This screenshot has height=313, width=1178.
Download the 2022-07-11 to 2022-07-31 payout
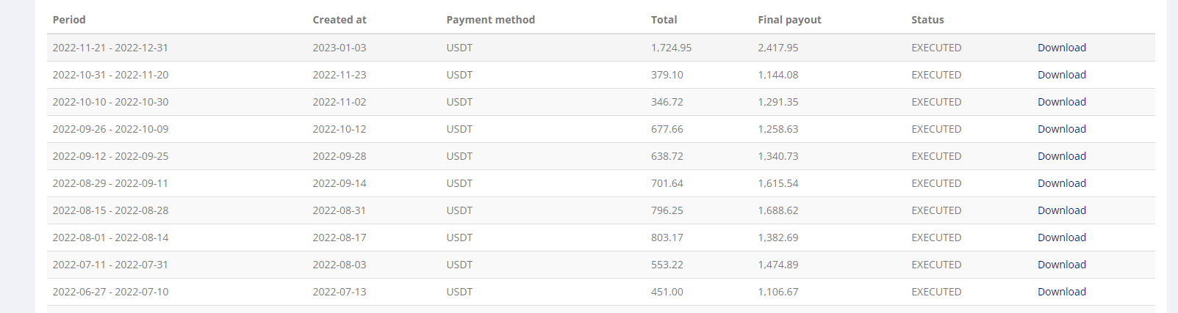pos(1061,265)
